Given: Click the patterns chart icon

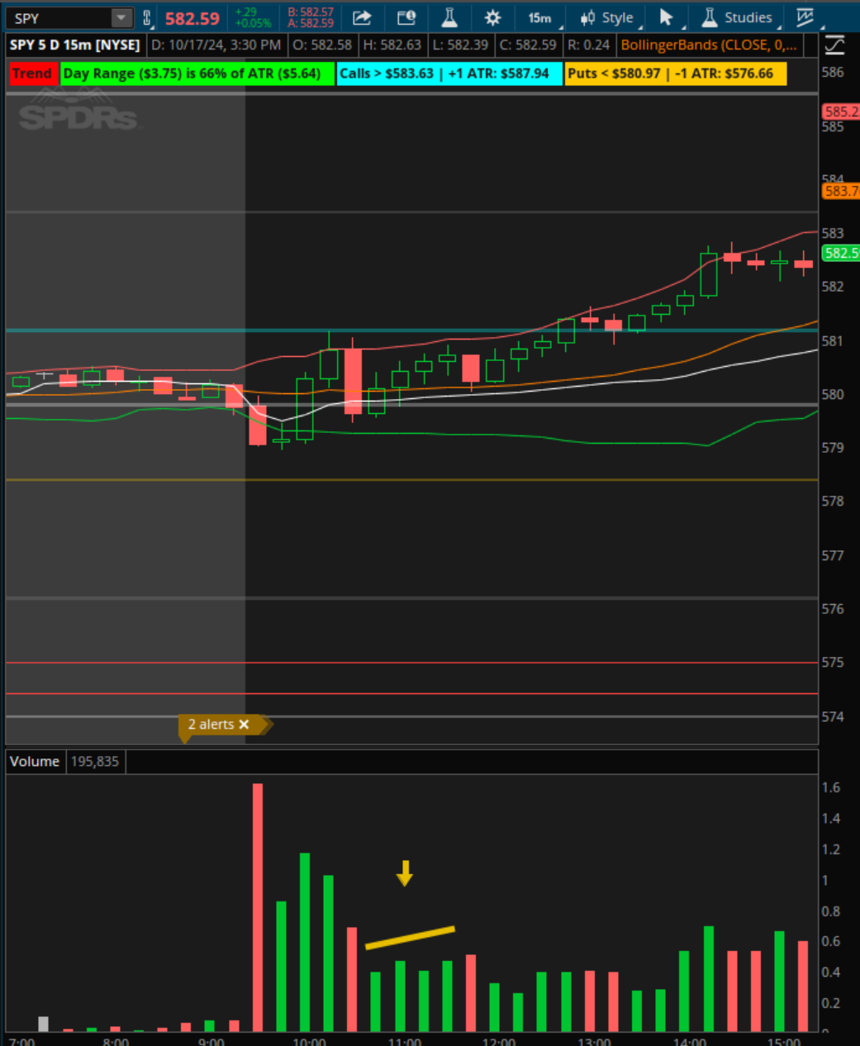Looking at the screenshot, I should coord(805,18).
